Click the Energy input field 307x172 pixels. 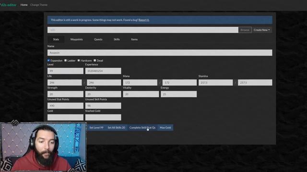(x=179, y=94)
